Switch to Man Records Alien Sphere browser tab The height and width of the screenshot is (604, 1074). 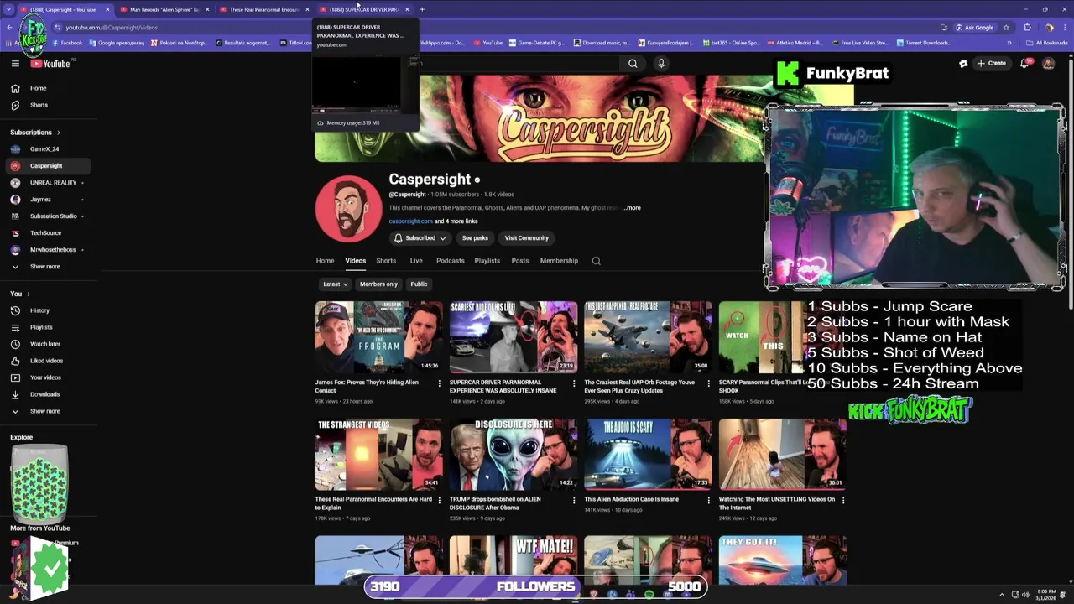pyautogui.click(x=164, y=9)
